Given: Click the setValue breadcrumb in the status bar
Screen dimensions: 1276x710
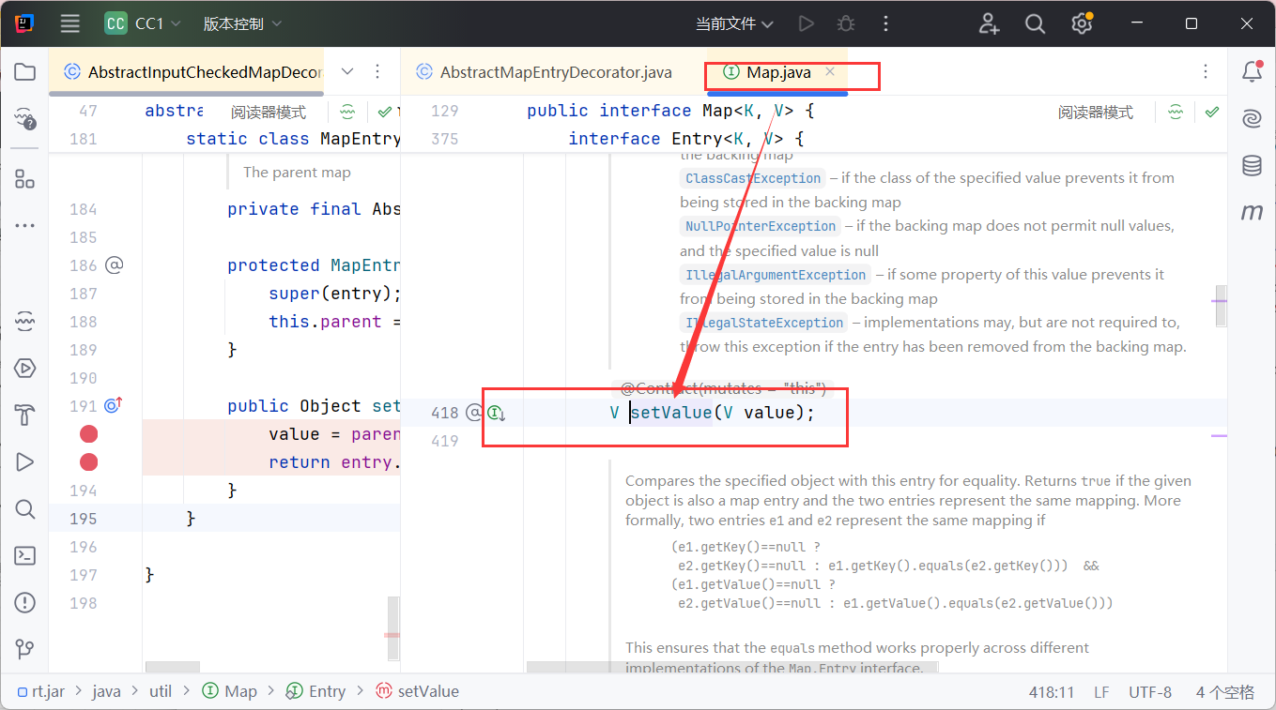Looking at the screenshot, I should tap(427, 691).
